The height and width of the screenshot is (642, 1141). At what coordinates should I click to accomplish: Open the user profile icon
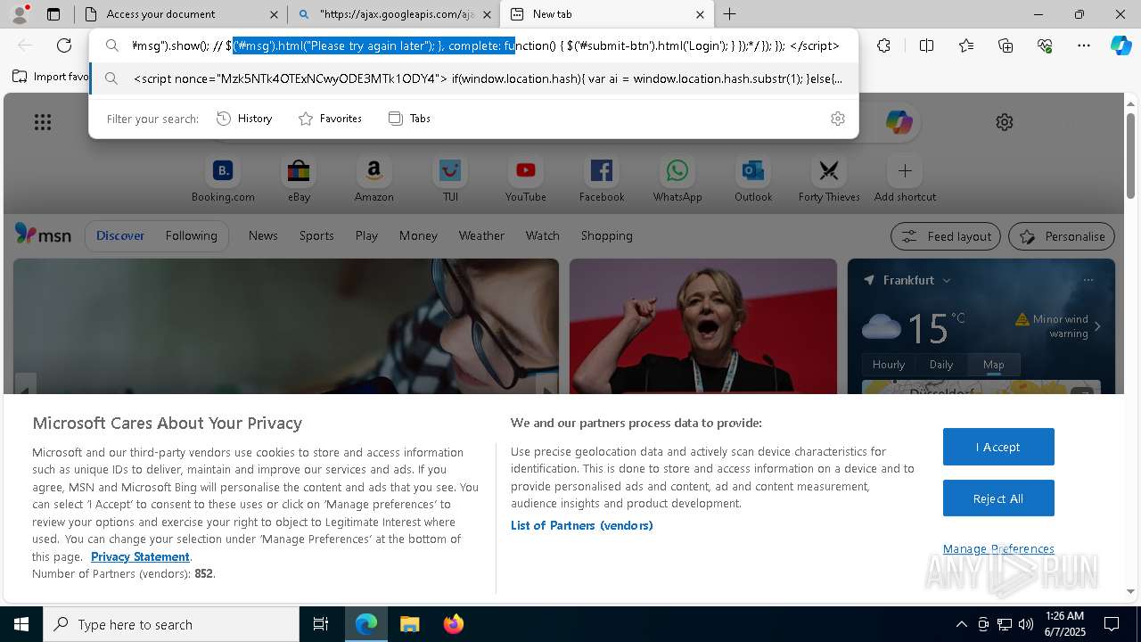point(20,14)
